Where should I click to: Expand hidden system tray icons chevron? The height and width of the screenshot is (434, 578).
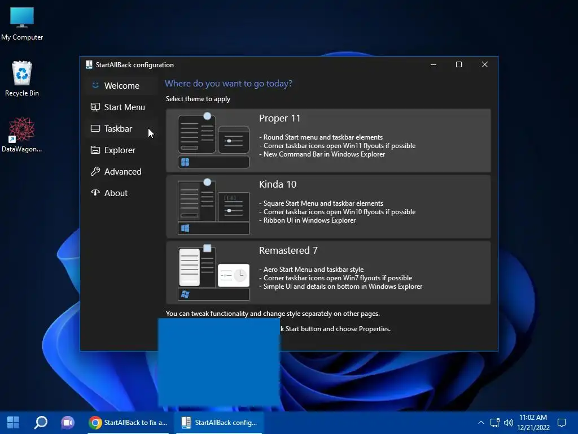coord(481,423)
